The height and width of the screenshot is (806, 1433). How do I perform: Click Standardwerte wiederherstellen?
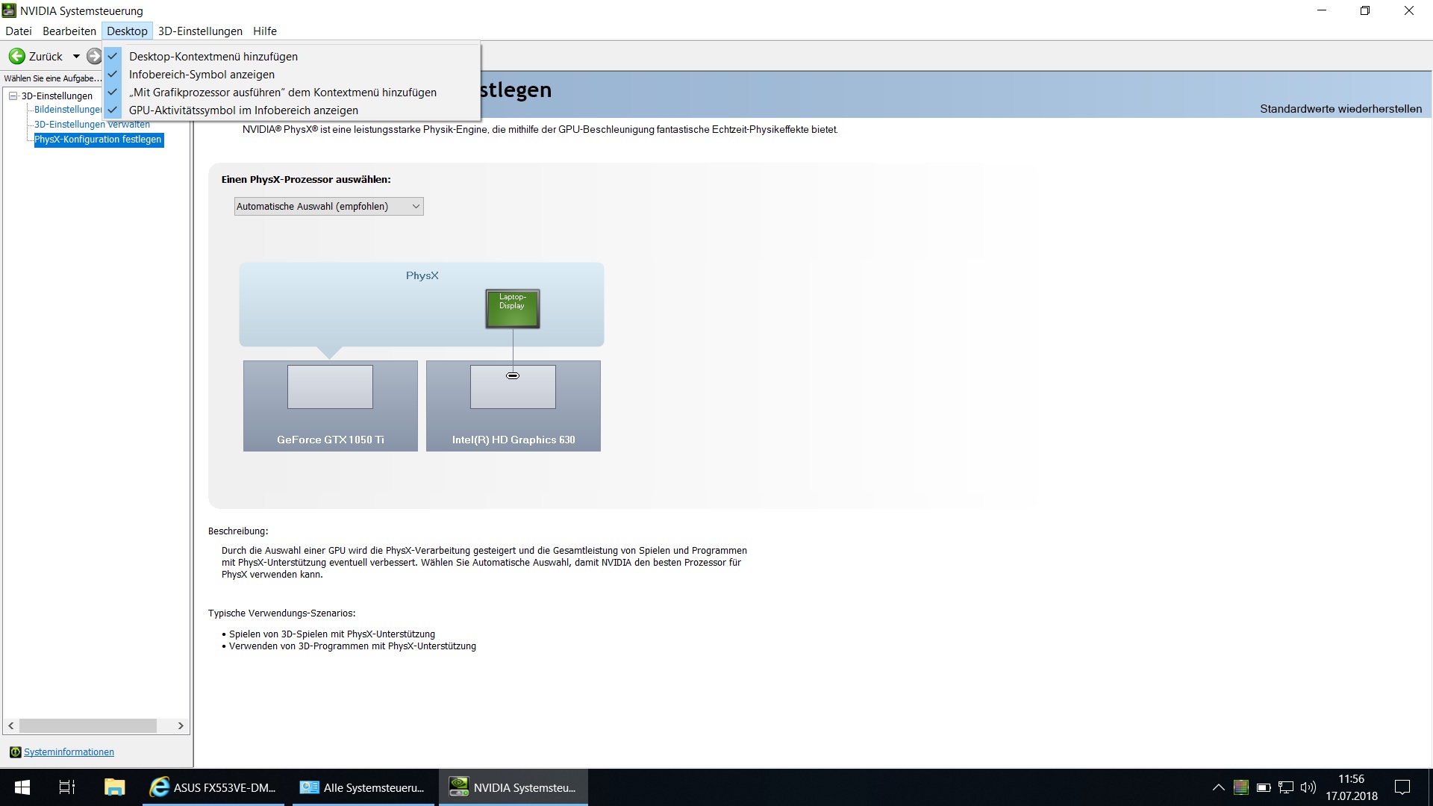click(x=1340, y=109)
